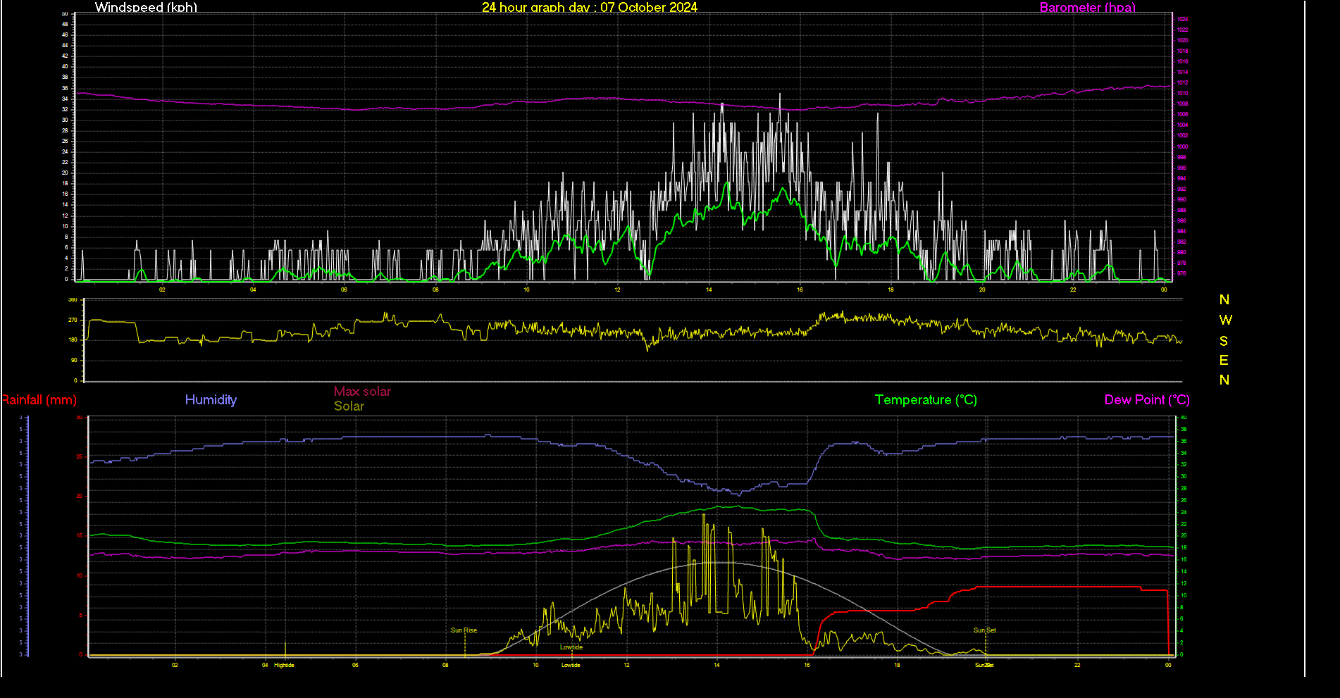Click the '180' wind direction axis value
This screenshot has height=698, width=1340.
[73, 339]
